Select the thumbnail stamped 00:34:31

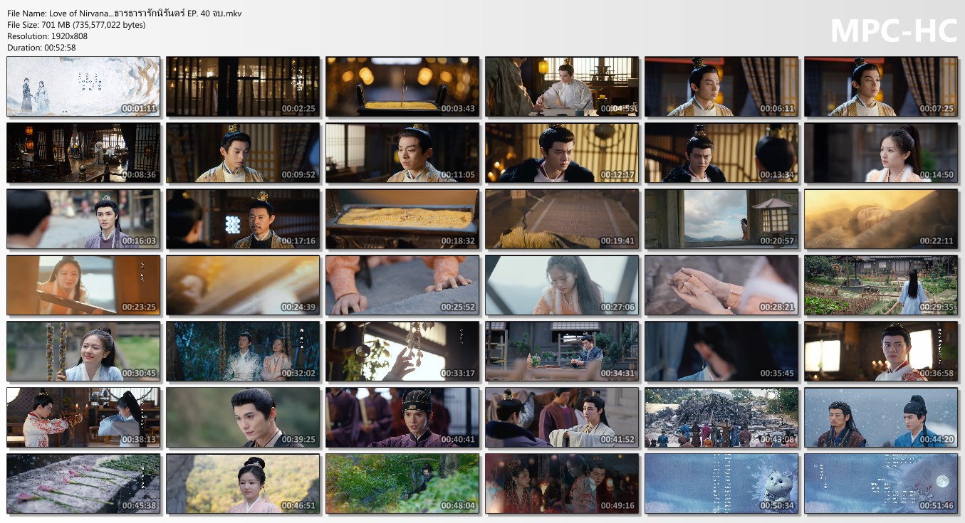pyautogui.click(x=562, y=351)
